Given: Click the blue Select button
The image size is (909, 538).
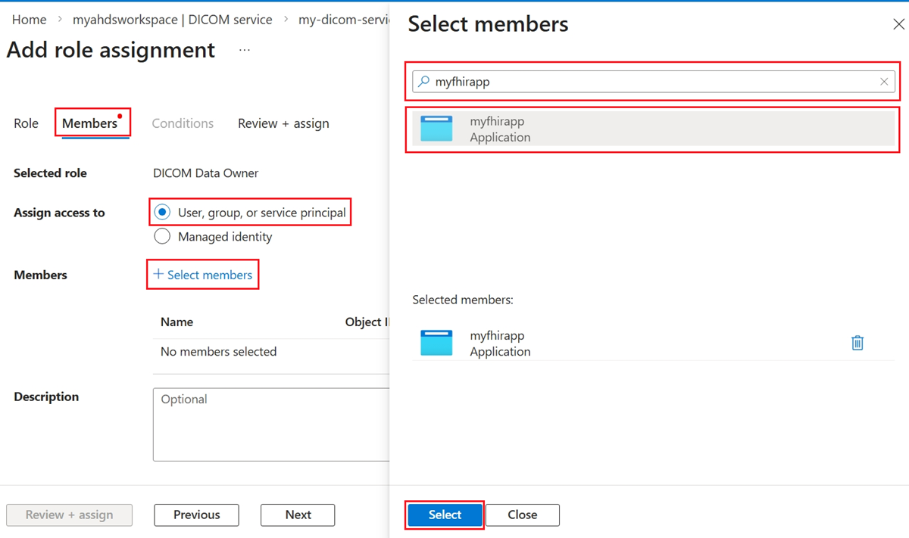Looking at the screenshot, I should coord(445,515).
